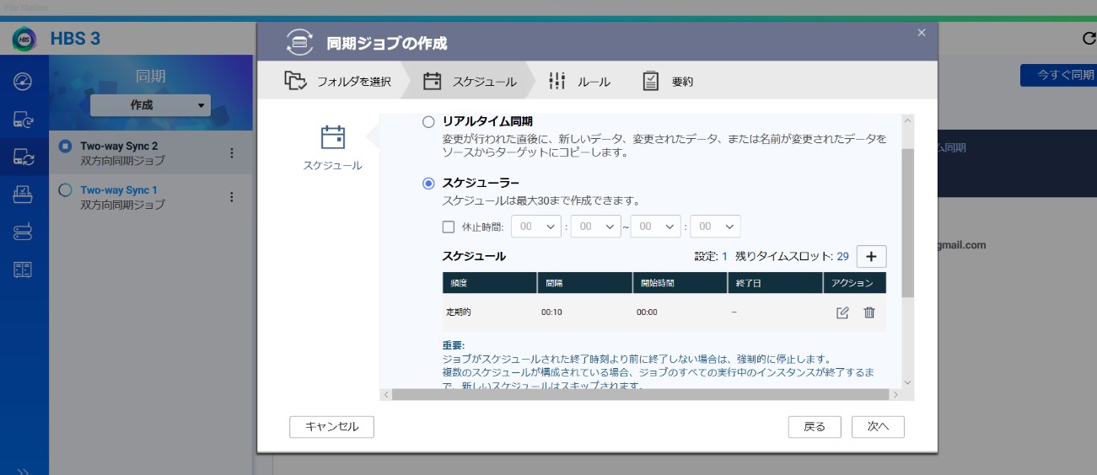Click the horizontal scrollbar in schedule panel

coord(641,394)
